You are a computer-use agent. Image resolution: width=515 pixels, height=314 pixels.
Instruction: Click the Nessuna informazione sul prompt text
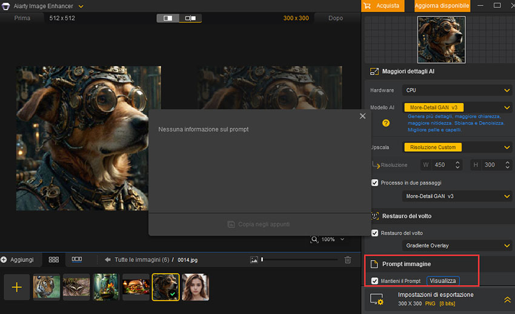(x=204, y=129)
